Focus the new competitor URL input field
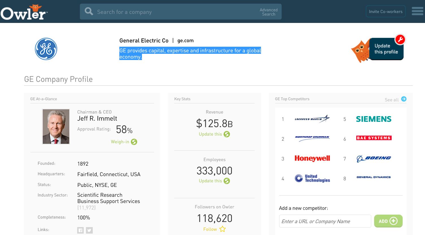 point(325,221)
